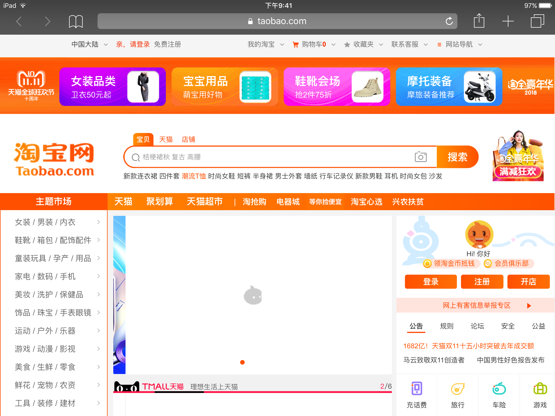Expand 联系客服 dropdown arrow

coord(425,45)
